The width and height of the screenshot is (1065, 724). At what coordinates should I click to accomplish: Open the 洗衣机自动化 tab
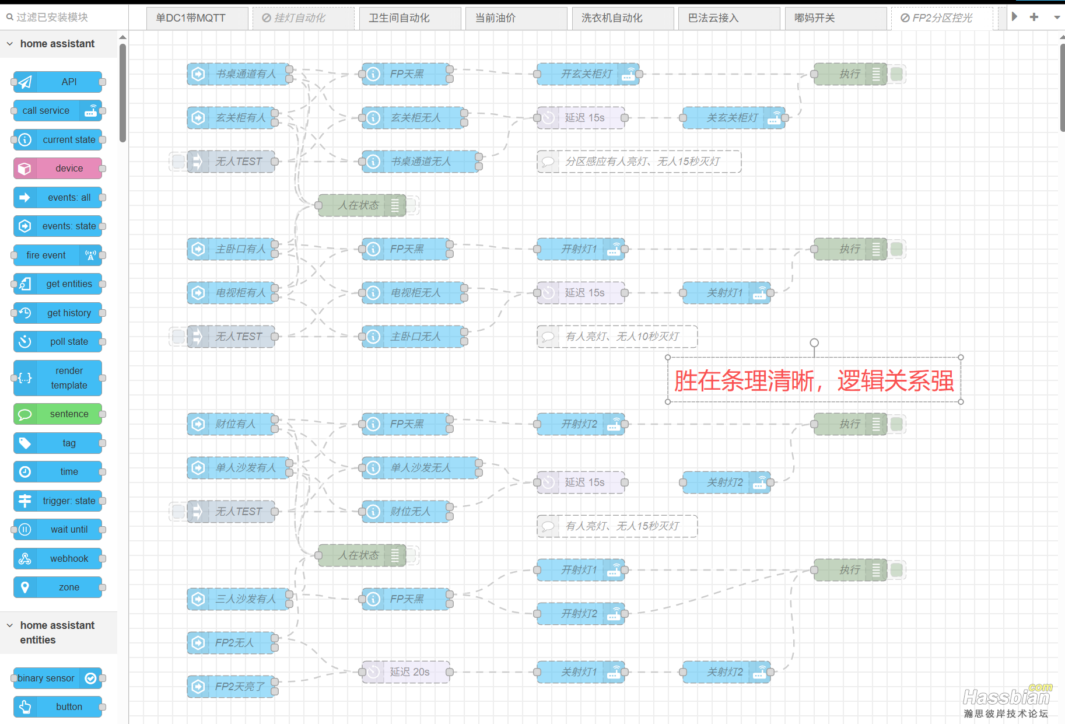coord(623,18)
